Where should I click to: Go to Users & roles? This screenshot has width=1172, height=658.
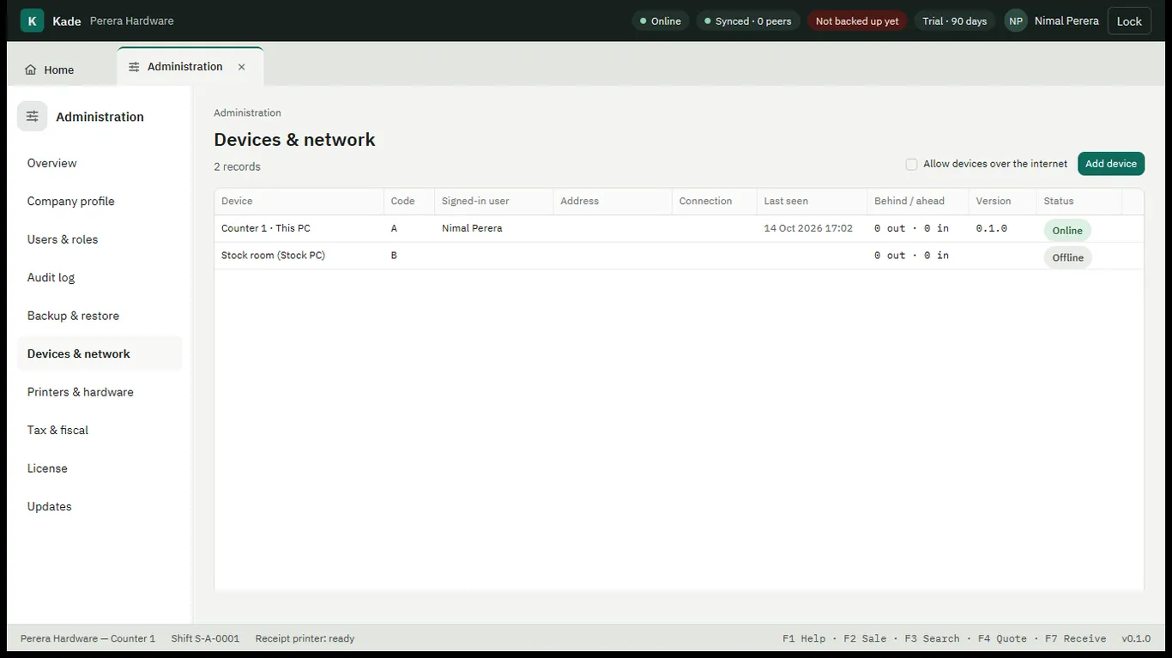coord(100,239)
